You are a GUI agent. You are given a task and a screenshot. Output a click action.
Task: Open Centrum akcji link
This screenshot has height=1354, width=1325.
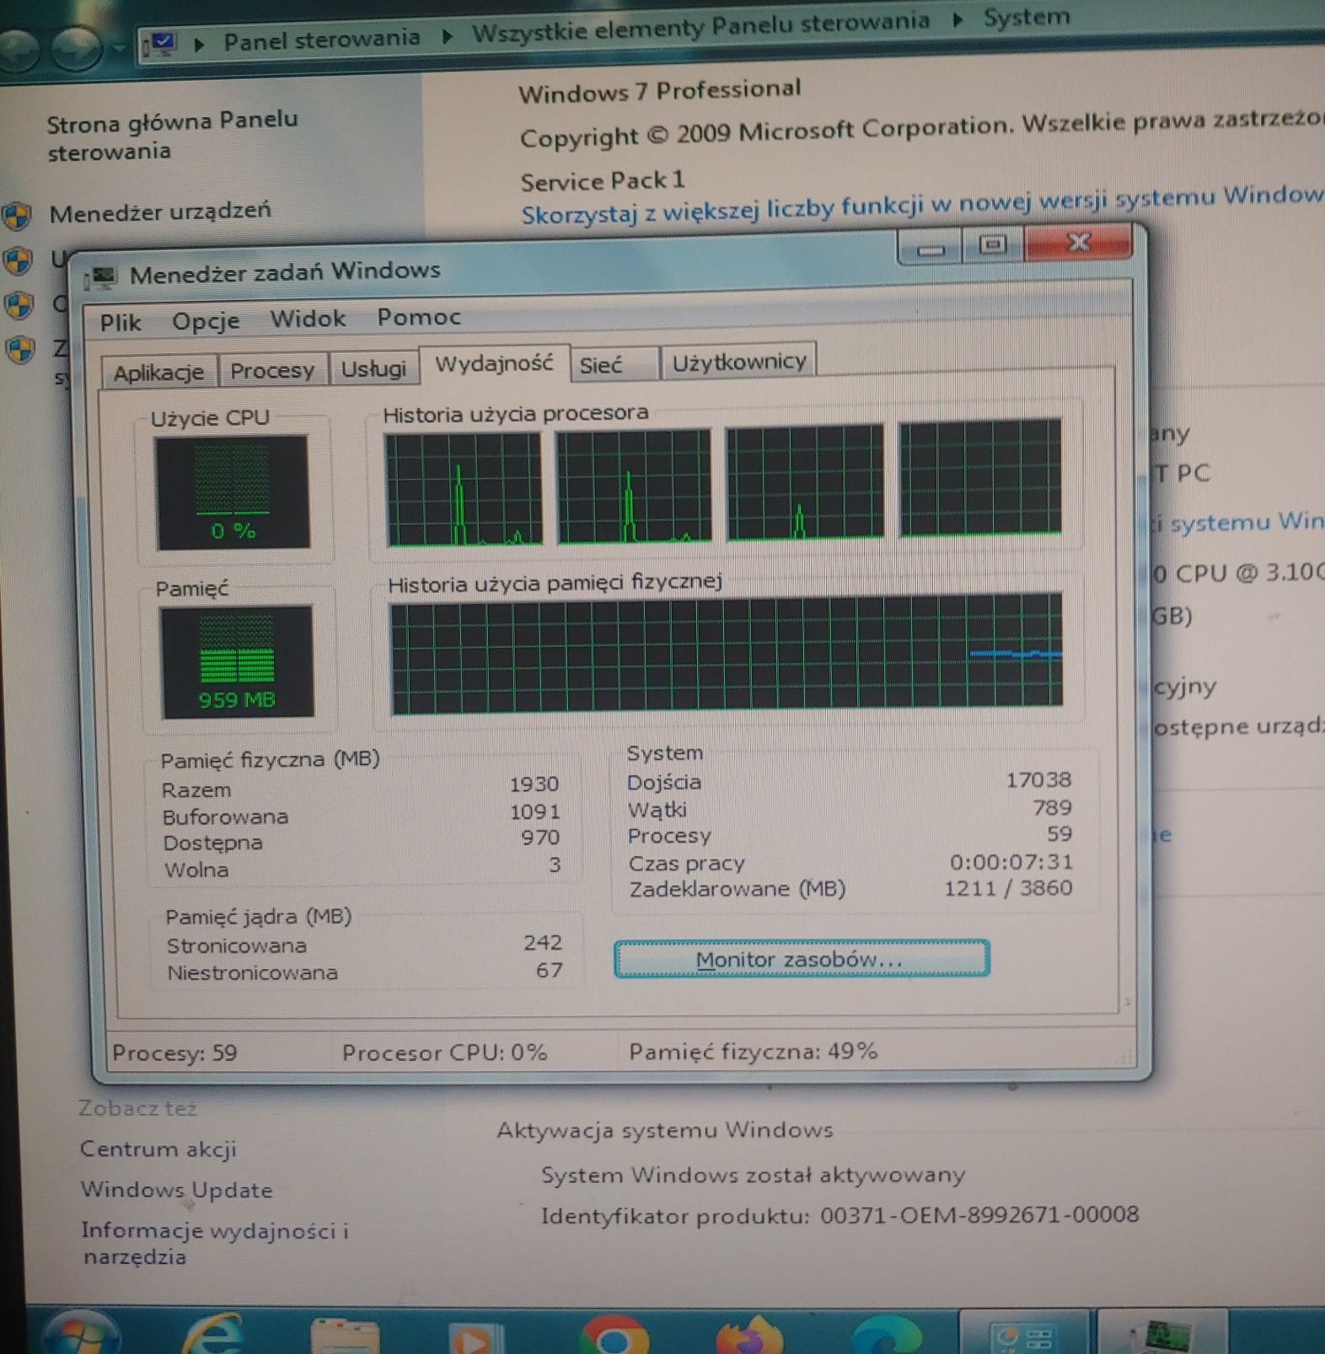pyautogui.click(x=158, y=1149)
